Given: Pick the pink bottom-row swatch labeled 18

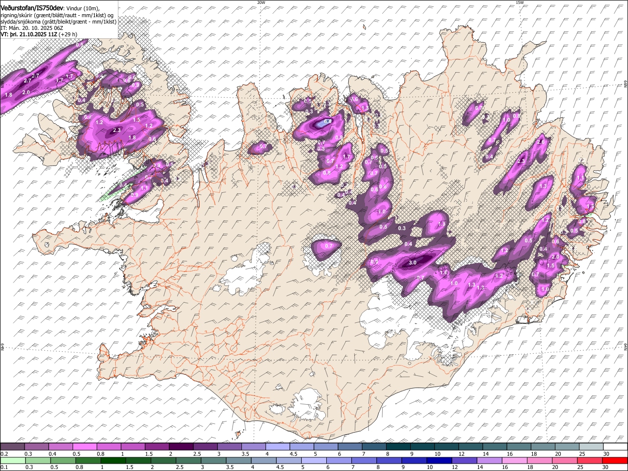Looking at the screenshot, I should [x=539, y=460].
